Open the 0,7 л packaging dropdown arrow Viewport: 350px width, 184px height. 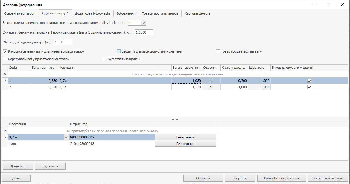[66, 138]
